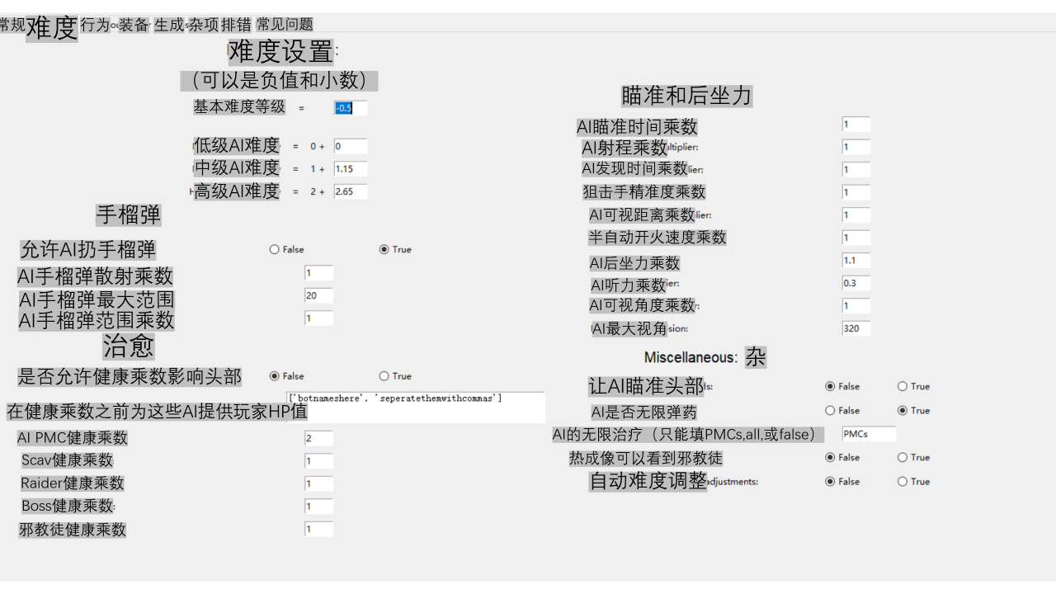The height and width of the screenshot is (594, 1056).
Task: Switch to the 装备 tab
Action: tap(134, 25)
